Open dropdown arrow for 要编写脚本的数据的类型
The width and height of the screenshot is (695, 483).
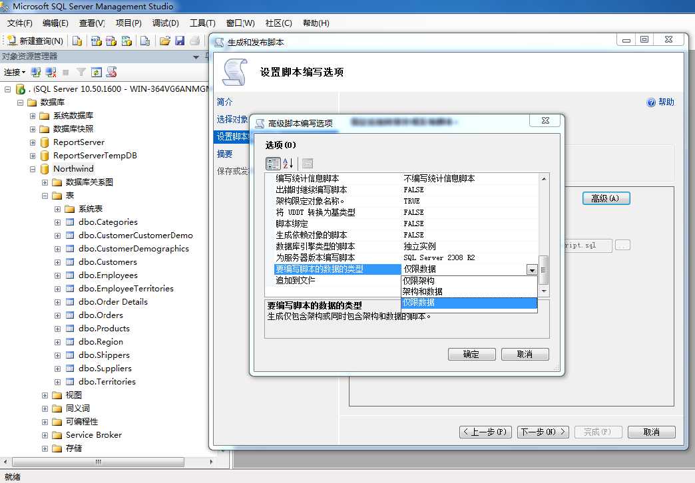click(531, 269)
